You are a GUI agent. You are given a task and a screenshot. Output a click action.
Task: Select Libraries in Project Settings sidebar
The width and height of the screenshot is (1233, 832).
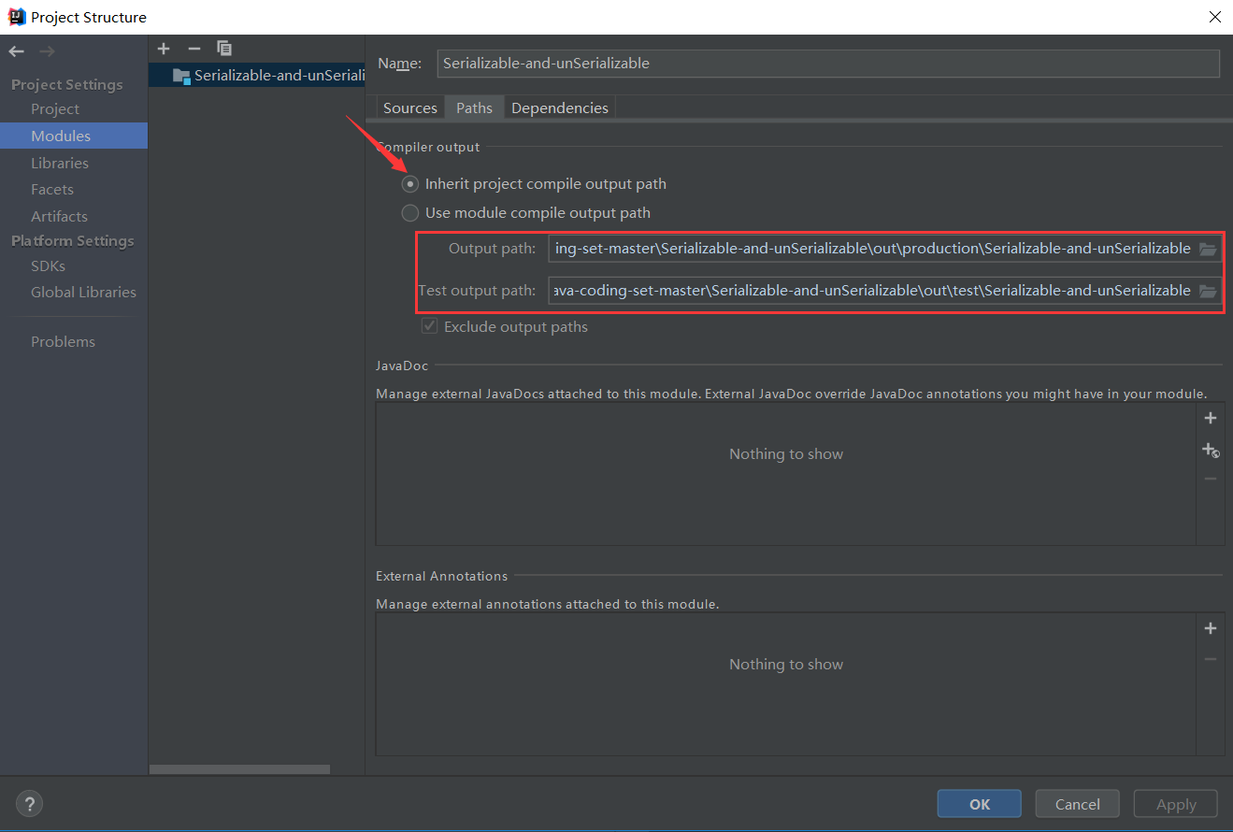pos(58,162)
